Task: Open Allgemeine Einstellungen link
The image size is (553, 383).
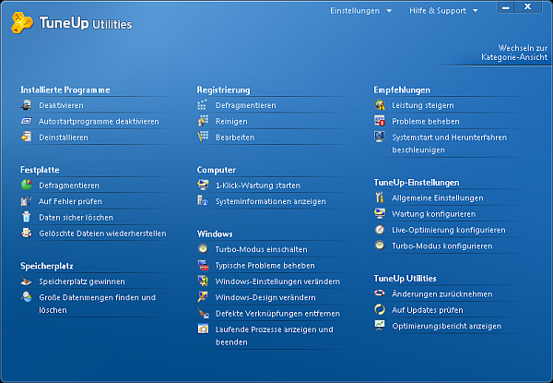Action: 438,198
